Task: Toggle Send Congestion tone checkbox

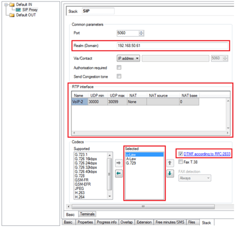Action: click(x=119, y=76)
